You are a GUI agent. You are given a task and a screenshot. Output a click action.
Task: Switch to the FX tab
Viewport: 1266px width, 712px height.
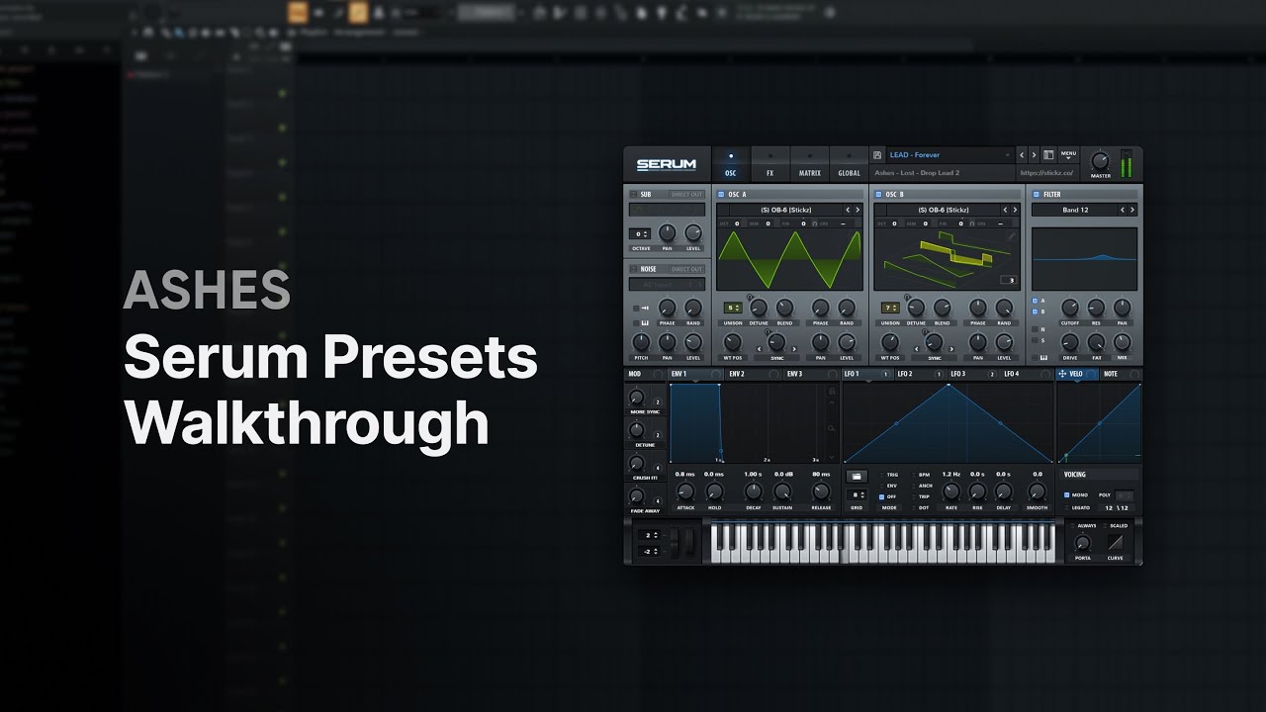(770, 164)
